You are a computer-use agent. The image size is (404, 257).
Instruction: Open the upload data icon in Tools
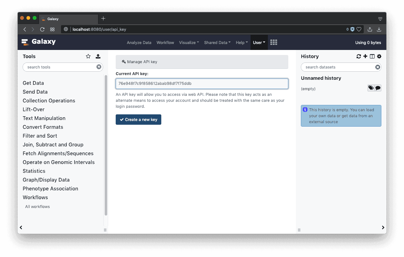coord(98,56)
